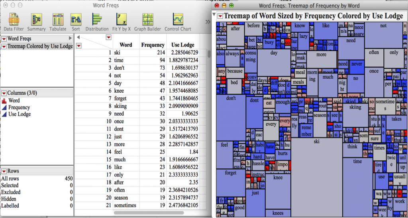Open Graph Builder from toolbar
The height and width of the screenshot is (218, 408).
tap(147, 22)
